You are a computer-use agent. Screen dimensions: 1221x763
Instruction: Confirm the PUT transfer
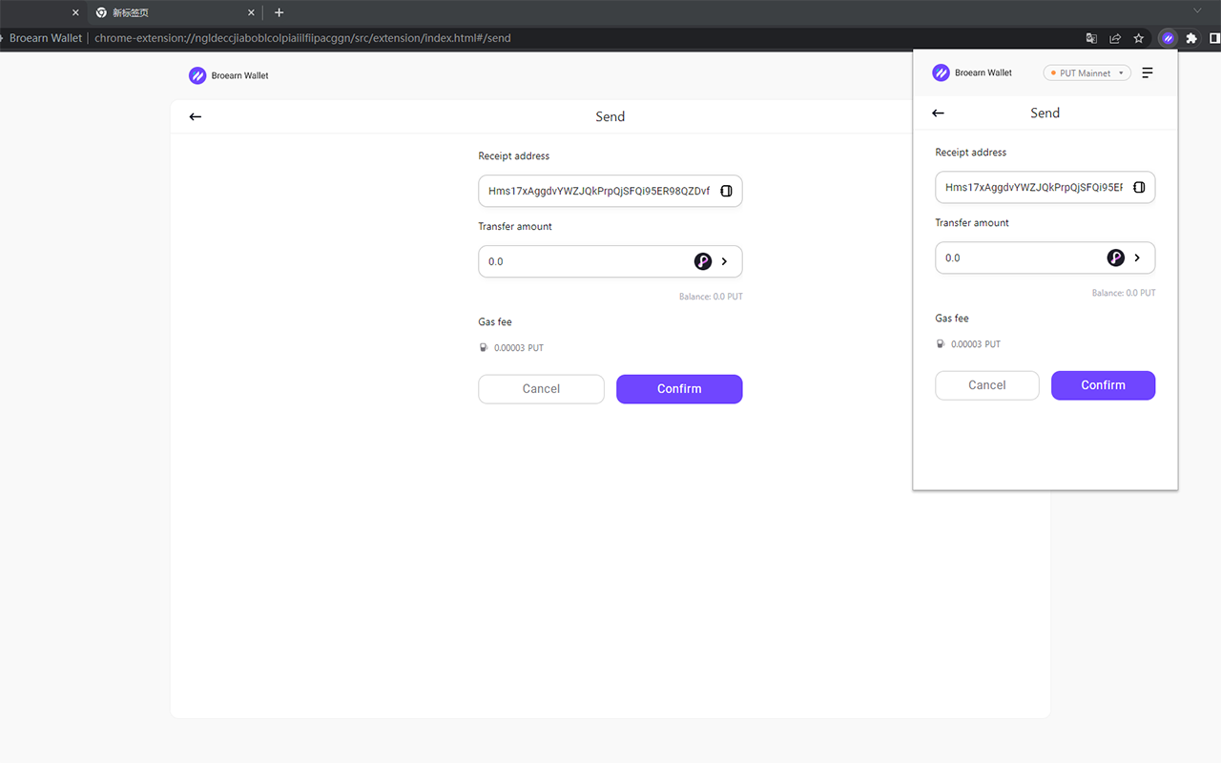click(x=679, y=389)
